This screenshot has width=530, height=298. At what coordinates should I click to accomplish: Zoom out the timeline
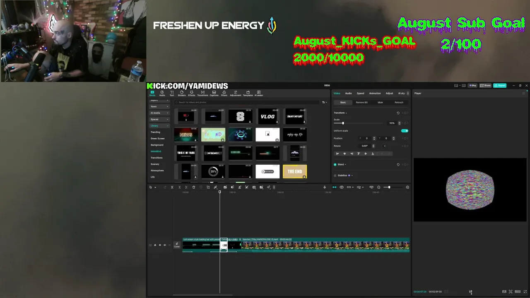(x=378, y=187)
